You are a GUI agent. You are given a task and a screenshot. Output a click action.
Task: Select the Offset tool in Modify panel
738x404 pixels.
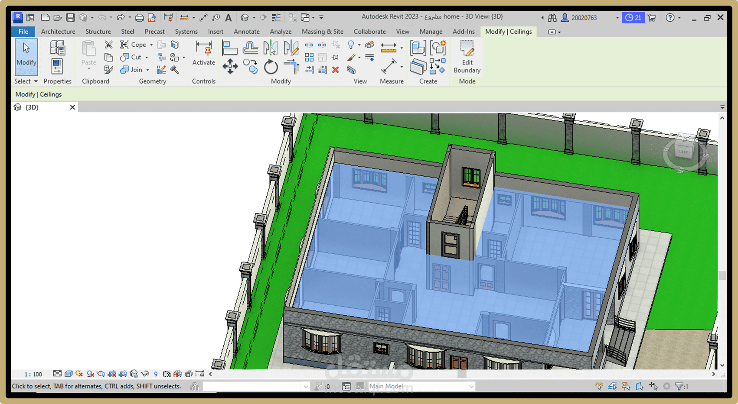[251, 48]
